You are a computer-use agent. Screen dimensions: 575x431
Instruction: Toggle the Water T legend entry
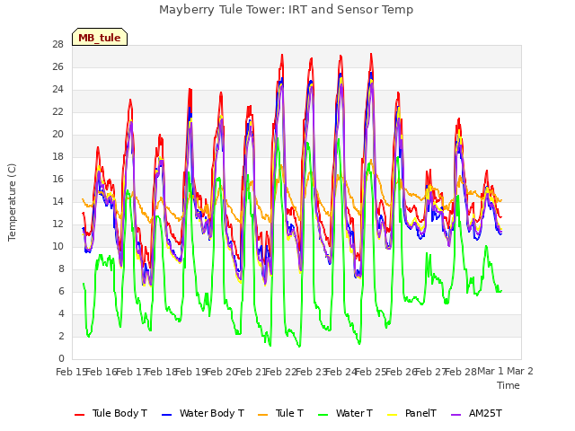pyautogui.click(x=345, y=413)
